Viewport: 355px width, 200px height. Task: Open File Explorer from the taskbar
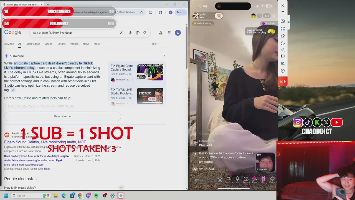click(x=55, y=196)
